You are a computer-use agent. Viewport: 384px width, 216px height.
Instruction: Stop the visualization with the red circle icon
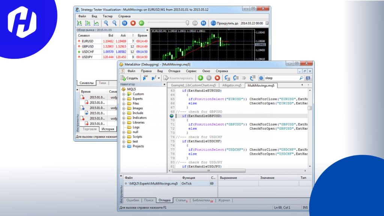133,23
